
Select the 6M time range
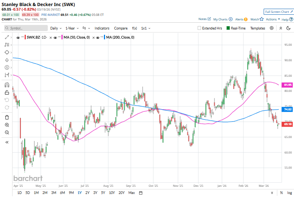(x=62, y=193)
